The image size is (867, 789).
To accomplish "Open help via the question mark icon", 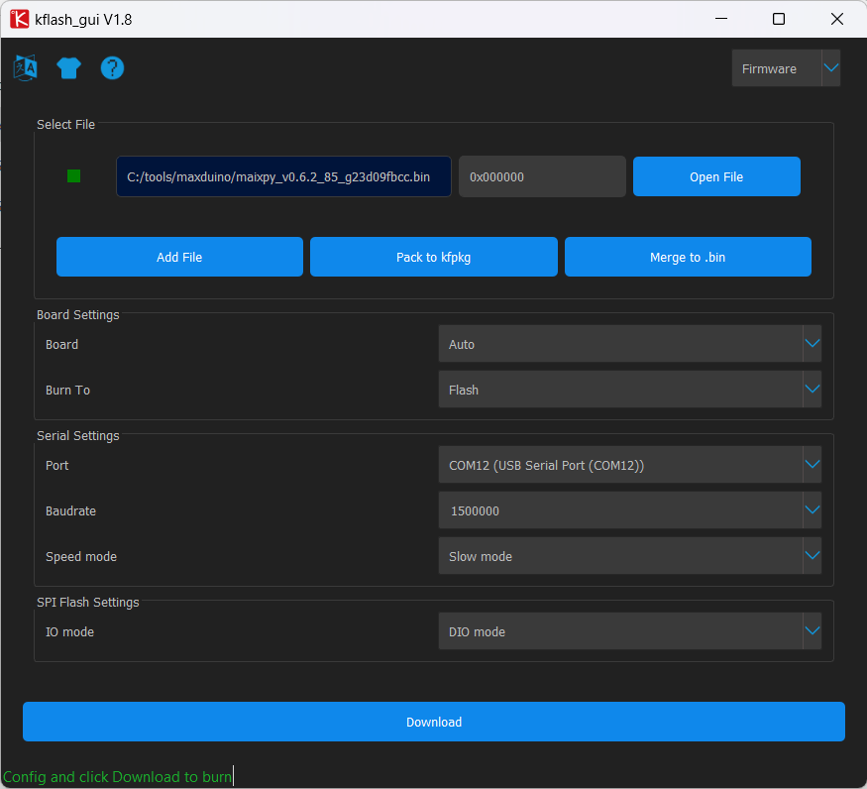I will click(x=112, y=68).
